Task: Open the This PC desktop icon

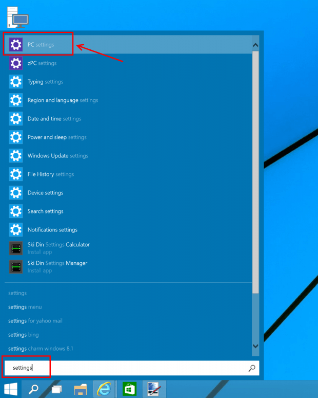Action: pos(18,17)
